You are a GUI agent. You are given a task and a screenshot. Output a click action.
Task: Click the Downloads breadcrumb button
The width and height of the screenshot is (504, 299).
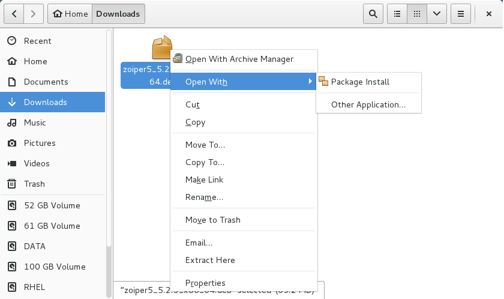coord(118,13)
